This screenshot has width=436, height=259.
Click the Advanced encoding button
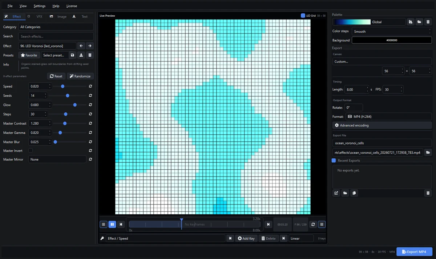point(382,125)
